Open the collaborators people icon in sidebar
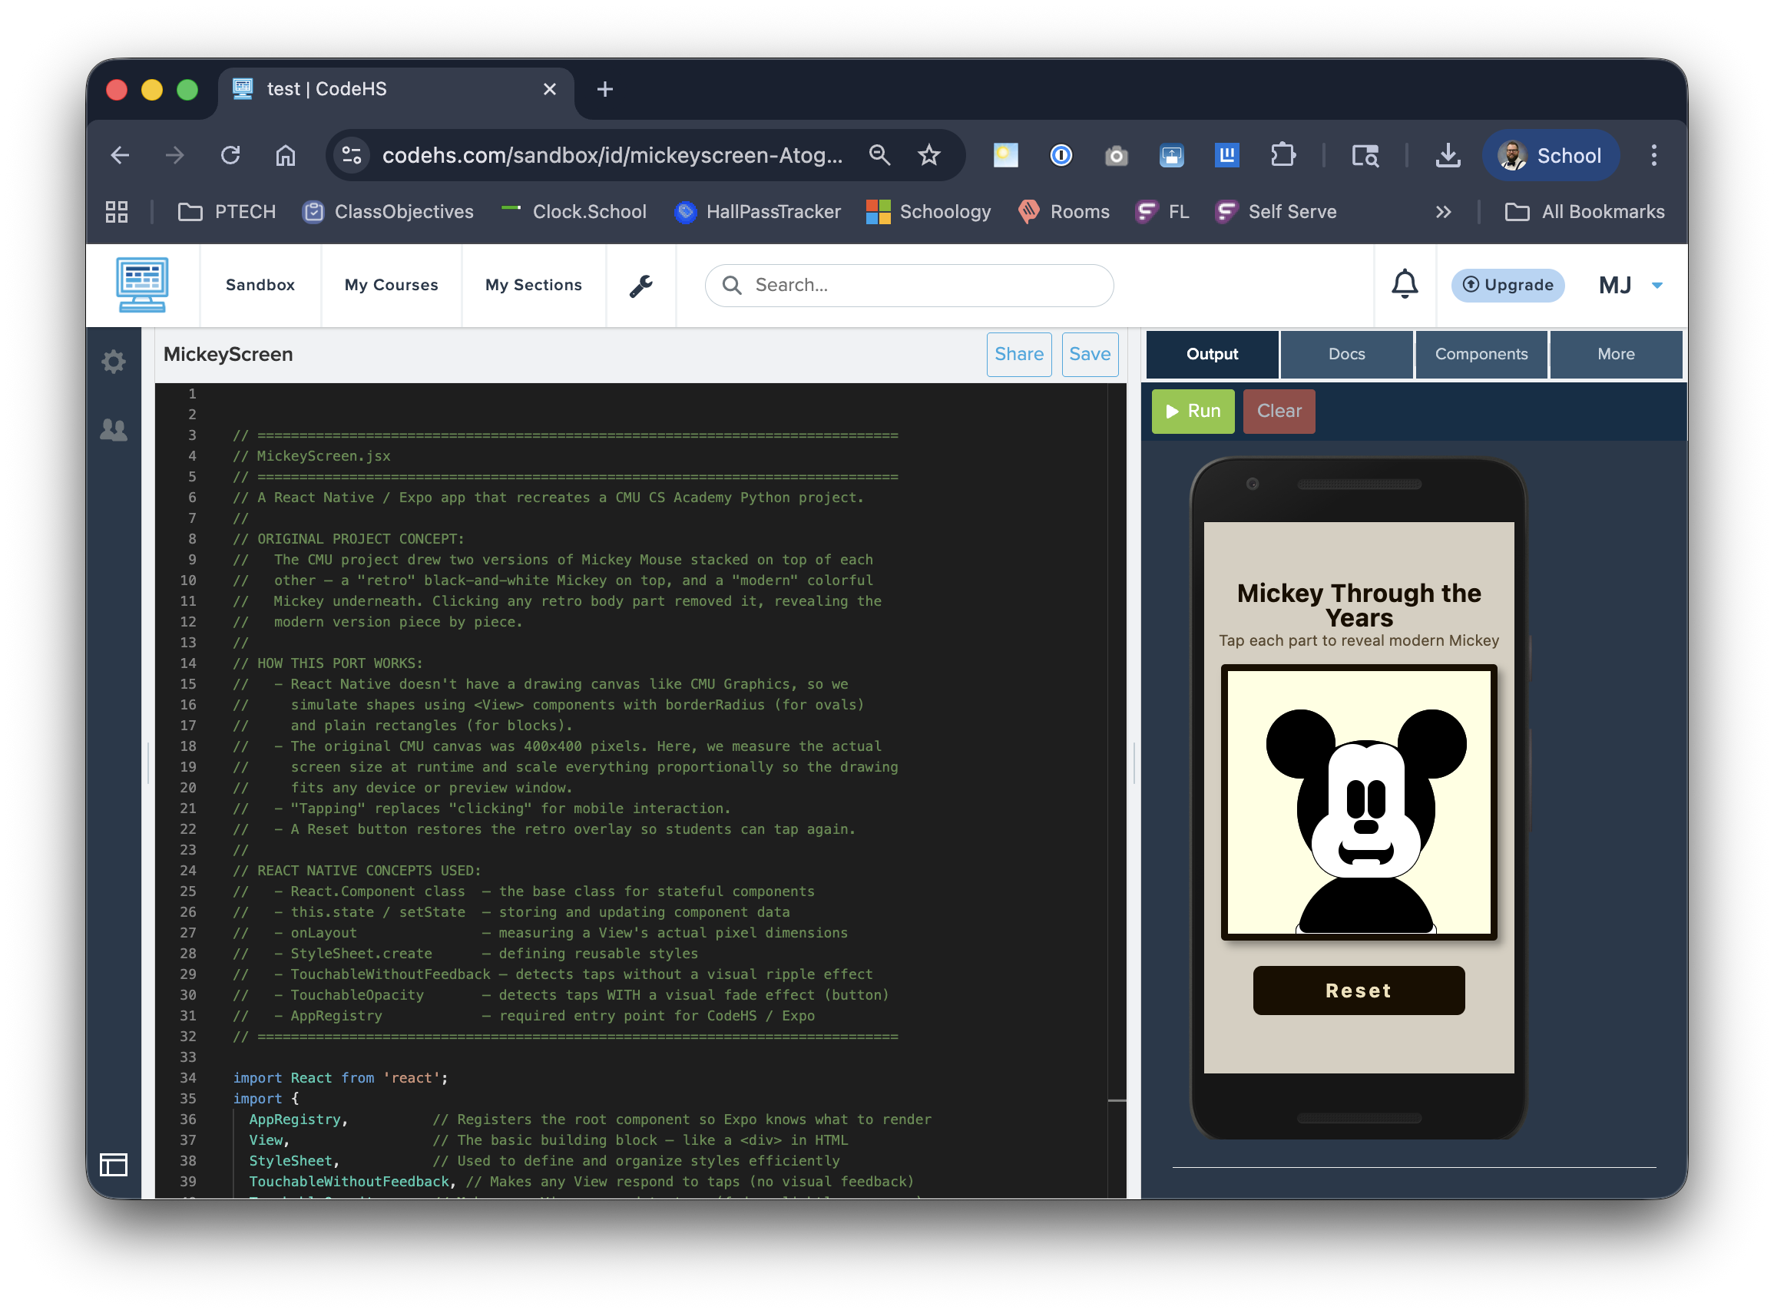Image resolution: width=1774 pixels, height=1313 pixels. tap(114, 430)
